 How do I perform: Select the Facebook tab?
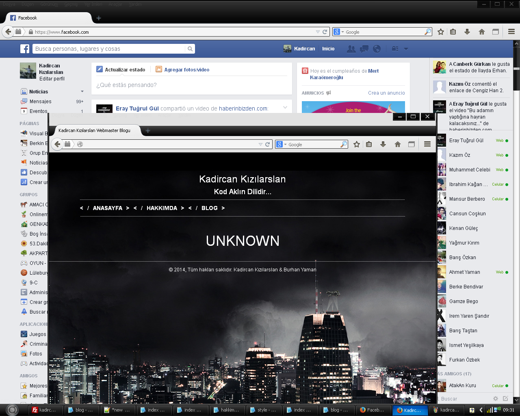point(49,18)
